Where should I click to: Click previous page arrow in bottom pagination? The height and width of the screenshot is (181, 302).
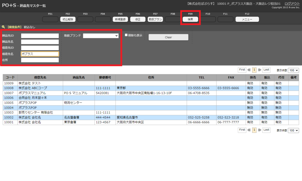pyautogui.click(x=249, y=130)
